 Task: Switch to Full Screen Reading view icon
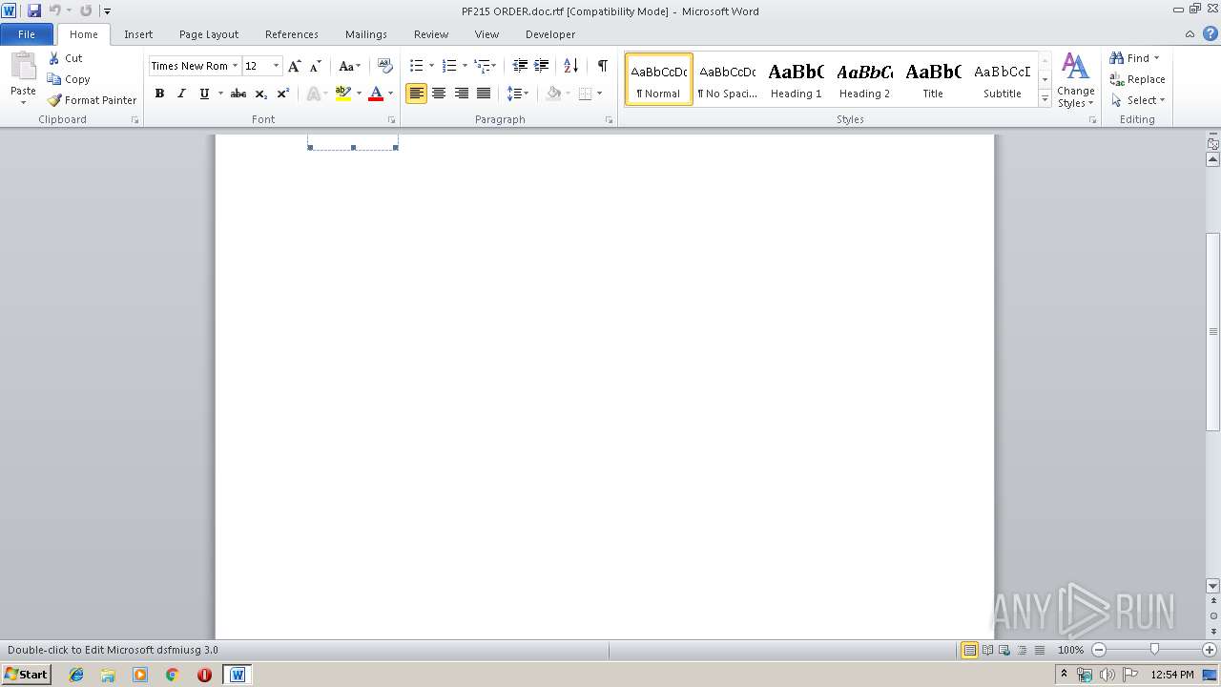pos(986,650)
